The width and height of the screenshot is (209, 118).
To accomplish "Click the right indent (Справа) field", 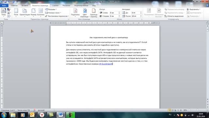I will [114, 16].
